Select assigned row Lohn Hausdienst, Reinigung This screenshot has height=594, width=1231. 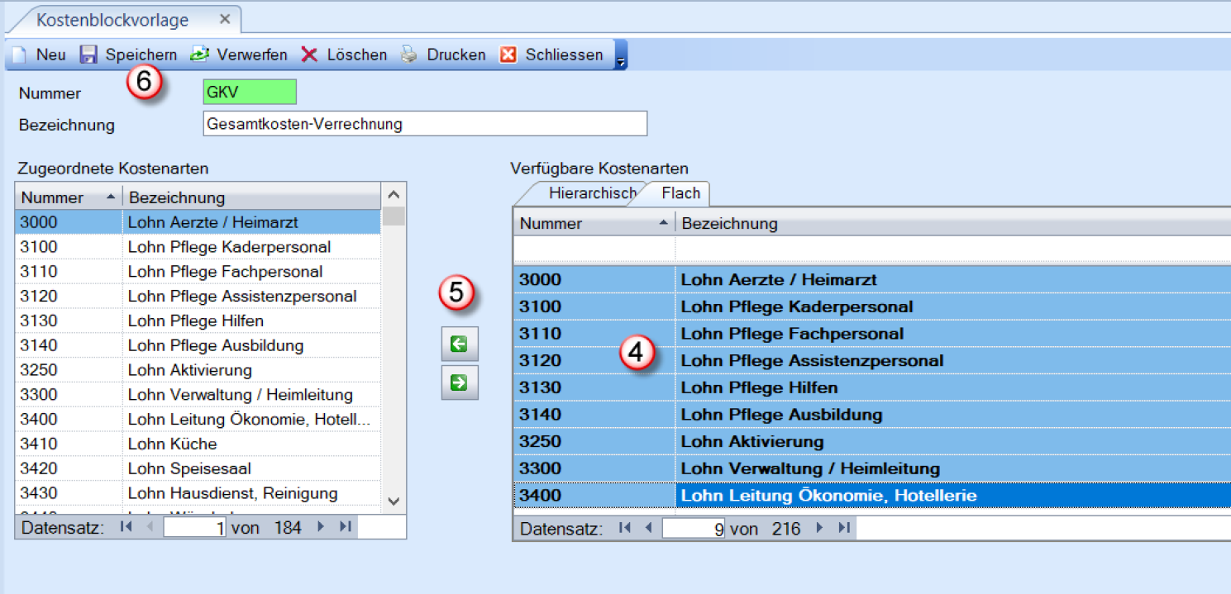click(198, 493)
